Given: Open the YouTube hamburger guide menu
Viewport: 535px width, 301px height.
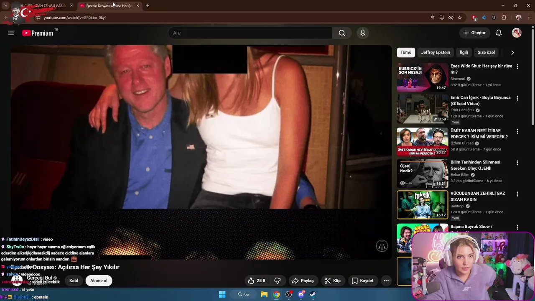Looking at the screenshot, I should pyautogui.click(x=11, y=33).
